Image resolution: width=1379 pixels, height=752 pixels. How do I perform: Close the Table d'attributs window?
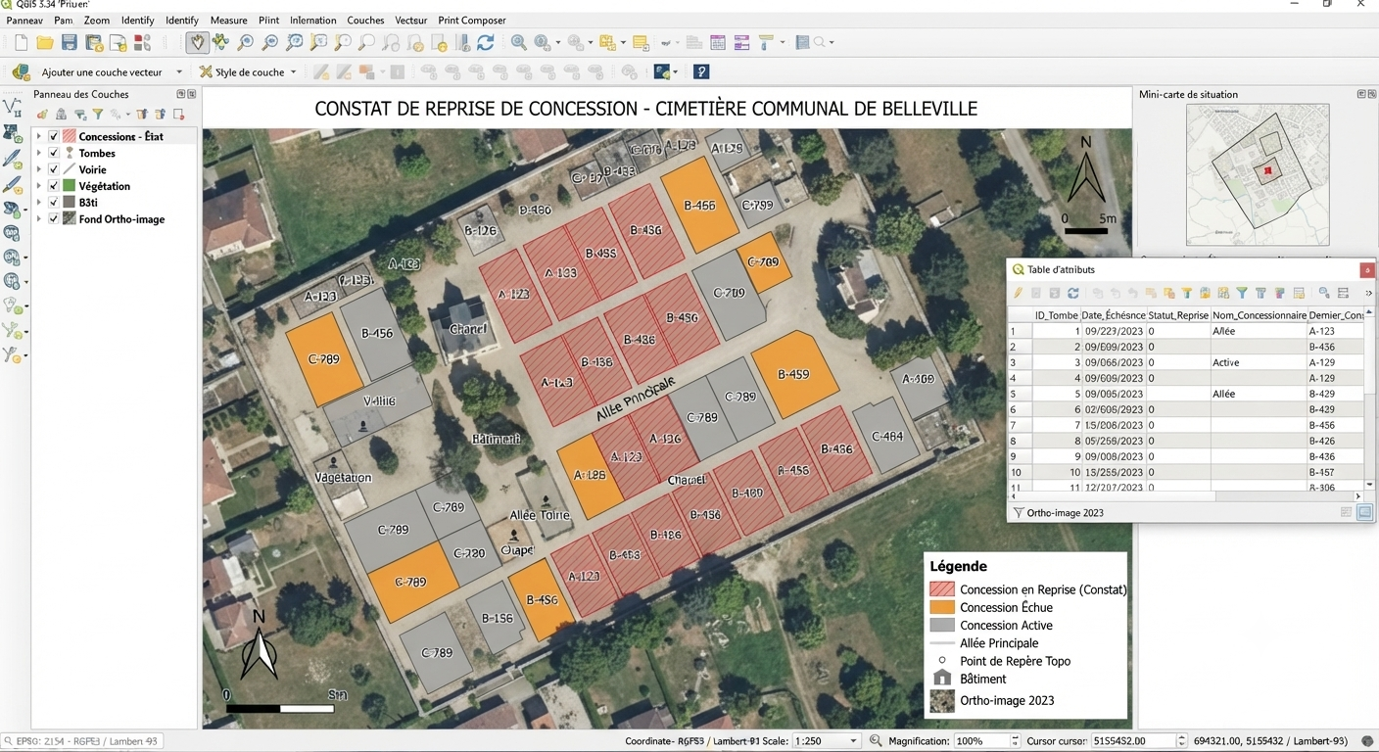coord(1367,270)
